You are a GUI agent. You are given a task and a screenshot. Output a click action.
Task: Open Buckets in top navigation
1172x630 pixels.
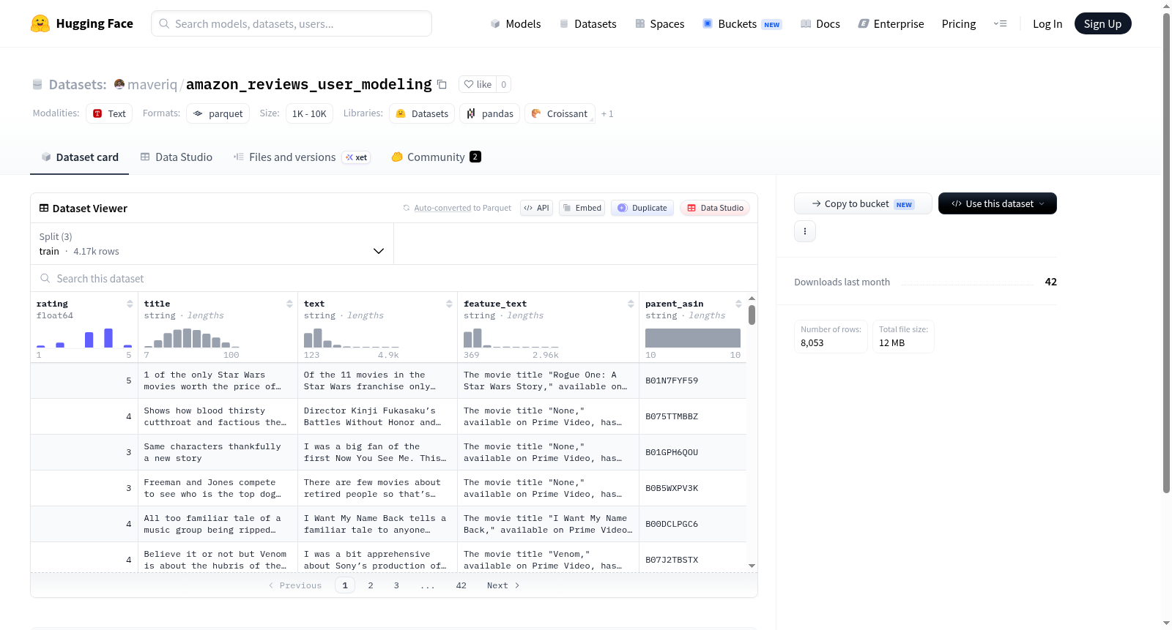(742, 23)
